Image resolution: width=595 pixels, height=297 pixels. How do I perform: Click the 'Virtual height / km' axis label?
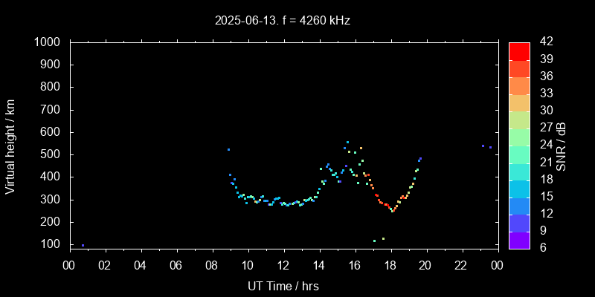pos(10,146)
